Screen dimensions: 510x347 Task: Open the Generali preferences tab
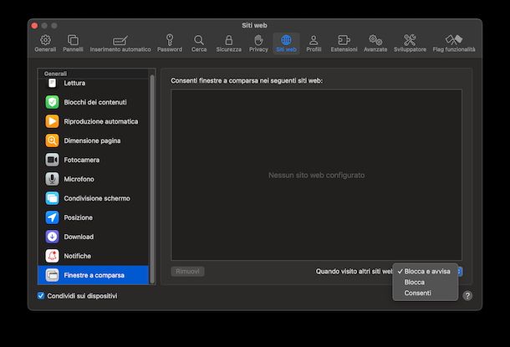[x=45, y=43]
